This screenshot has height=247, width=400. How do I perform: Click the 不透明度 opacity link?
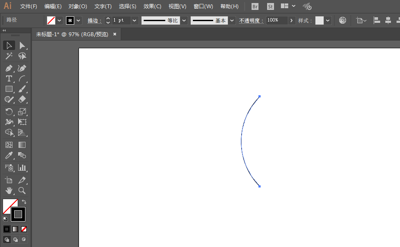[251, 20]
